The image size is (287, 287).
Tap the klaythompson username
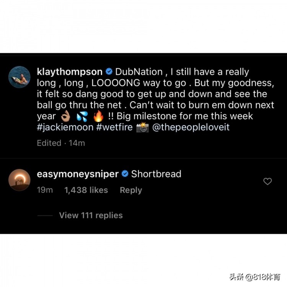click(70, 72)
